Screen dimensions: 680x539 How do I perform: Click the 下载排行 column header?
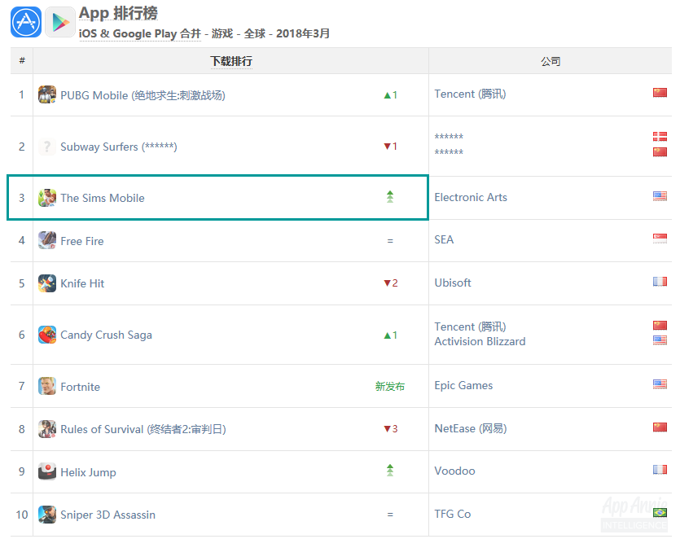(231, 62)
